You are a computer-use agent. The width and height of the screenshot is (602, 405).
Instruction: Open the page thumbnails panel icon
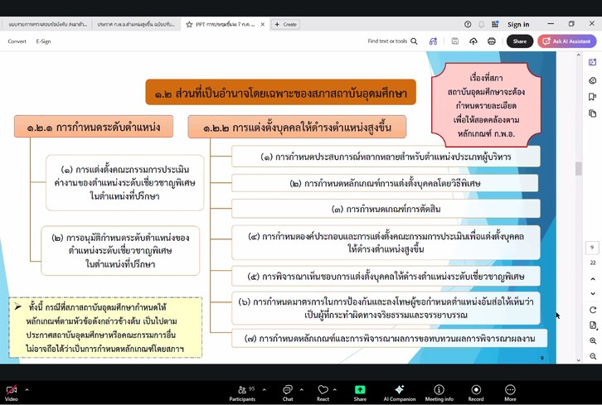pyautogui.click(x=592, y=113)
